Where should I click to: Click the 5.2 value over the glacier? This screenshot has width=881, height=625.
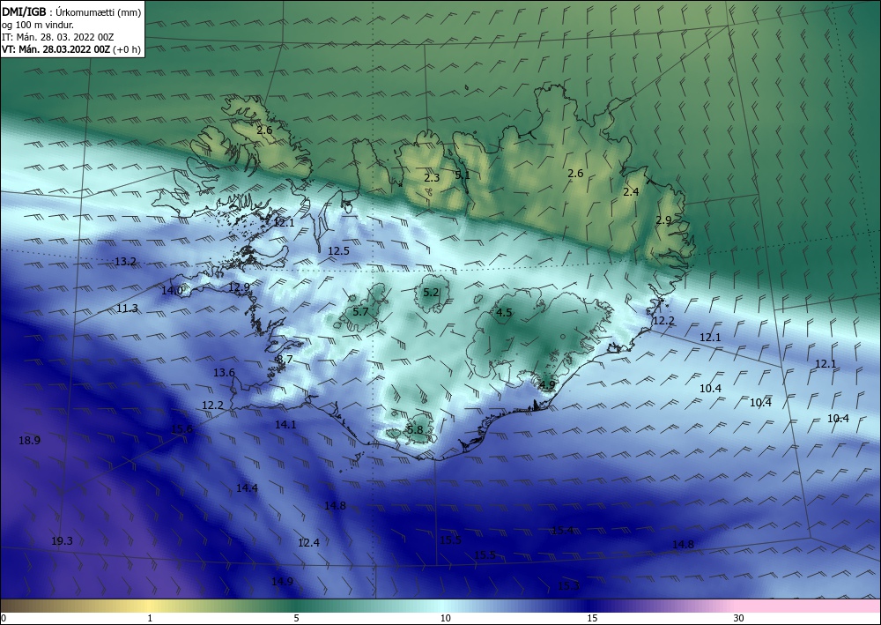pyautogui.click(x=431, y=293)
